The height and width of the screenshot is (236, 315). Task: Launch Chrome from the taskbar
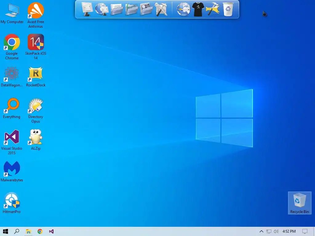click(40, 231)
